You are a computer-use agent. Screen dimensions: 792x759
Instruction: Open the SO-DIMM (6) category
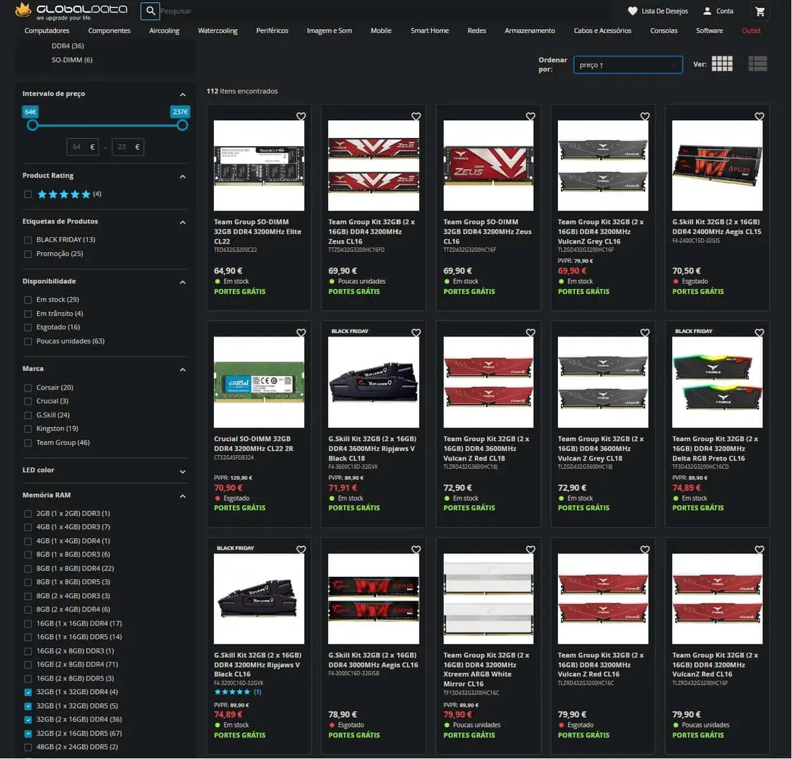coord(72,60)
